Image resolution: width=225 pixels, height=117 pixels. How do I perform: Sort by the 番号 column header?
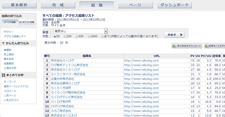pyautogui.click(x=47, y=56)
